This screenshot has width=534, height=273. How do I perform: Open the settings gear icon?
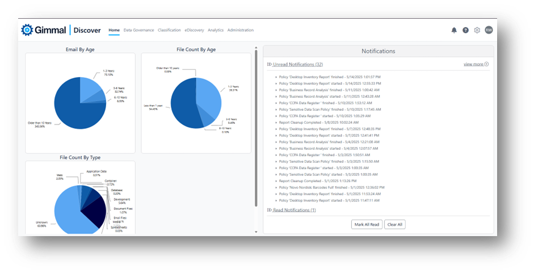coord(477,30)
